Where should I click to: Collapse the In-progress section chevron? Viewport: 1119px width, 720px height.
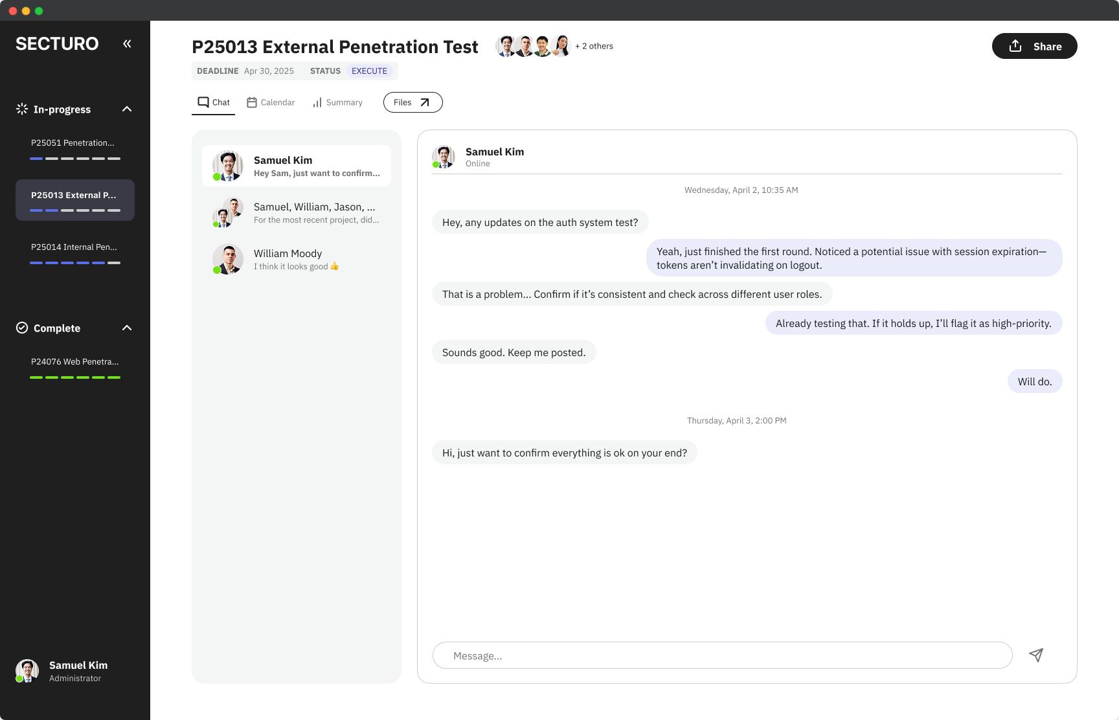pyautogui.click(x=127, y=109)
